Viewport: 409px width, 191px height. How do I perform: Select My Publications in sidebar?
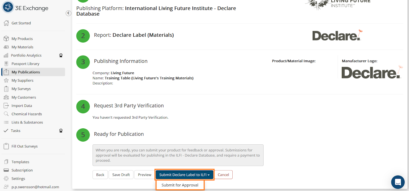[x=33, y=72]
